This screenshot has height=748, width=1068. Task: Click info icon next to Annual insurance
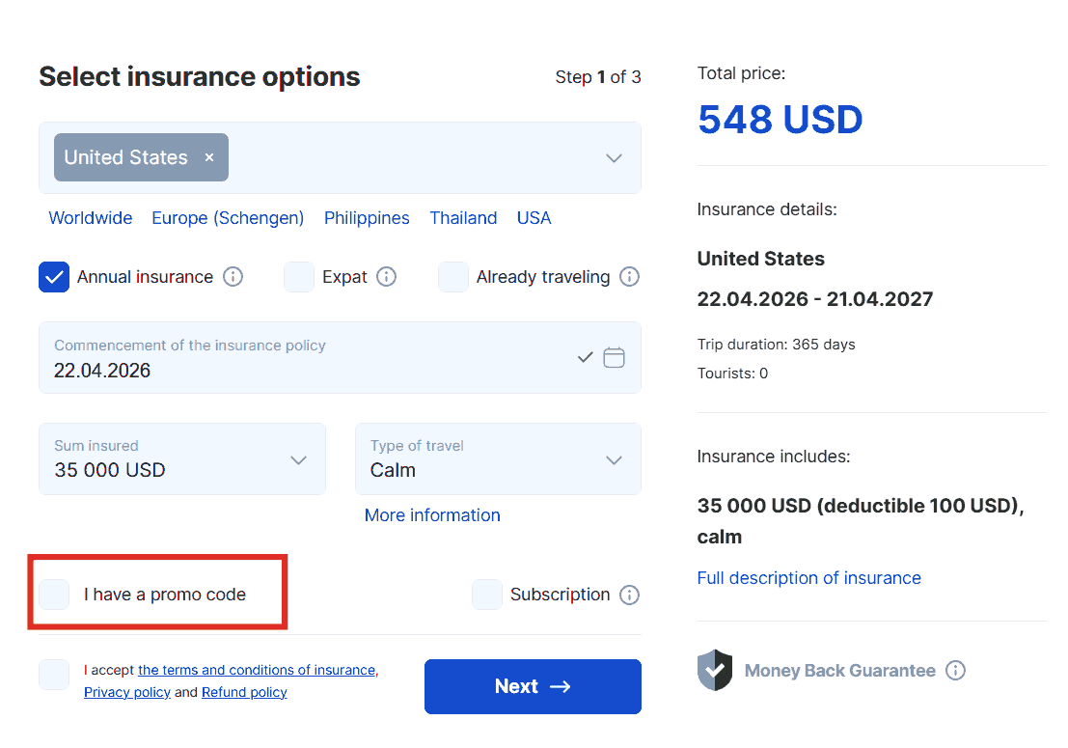click(x=233, y=277)
